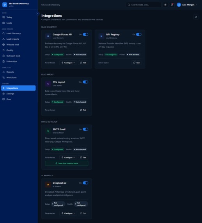
Task: Open Configure dropdown for Google Places API
Action: point(68,63)
